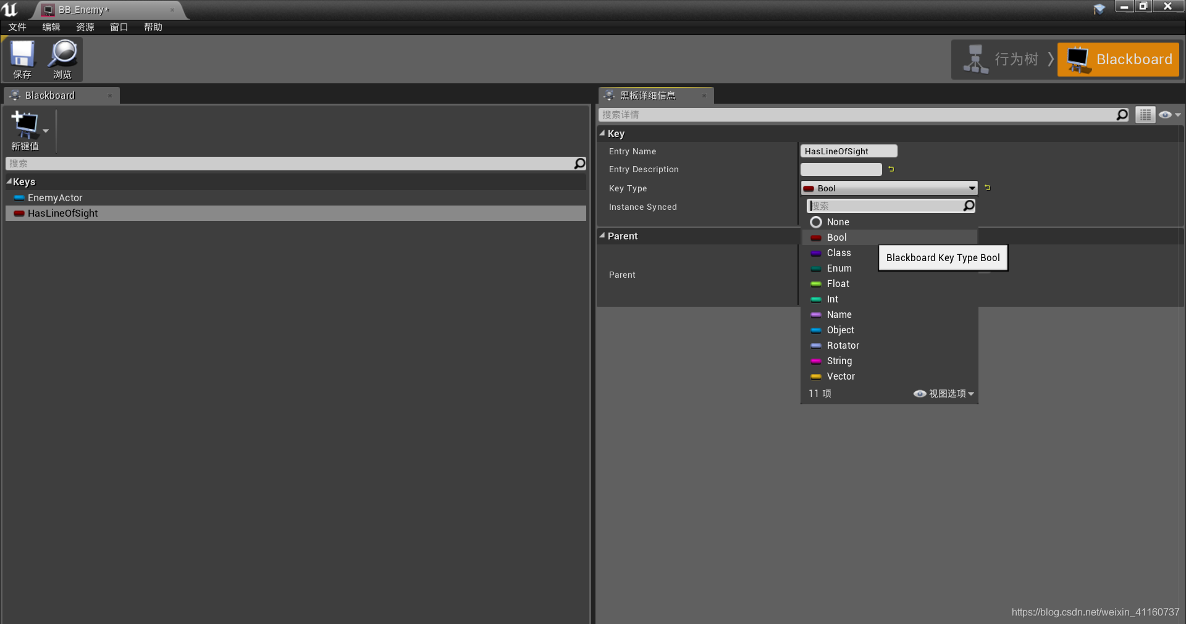Click the Instance Synced property label

tap(642, 207)
